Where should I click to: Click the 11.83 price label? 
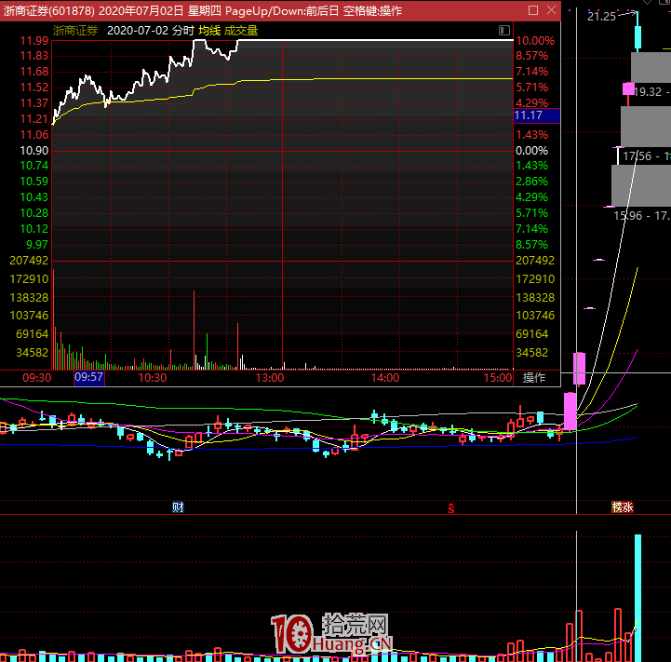pyautogui.click(x=34, y=56)
